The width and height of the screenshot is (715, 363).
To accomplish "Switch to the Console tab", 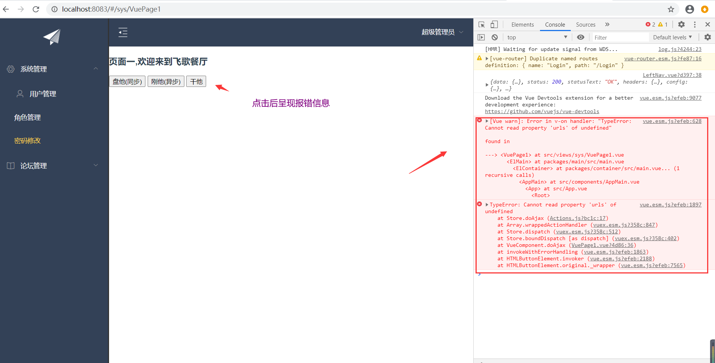I will click(555, 24).
